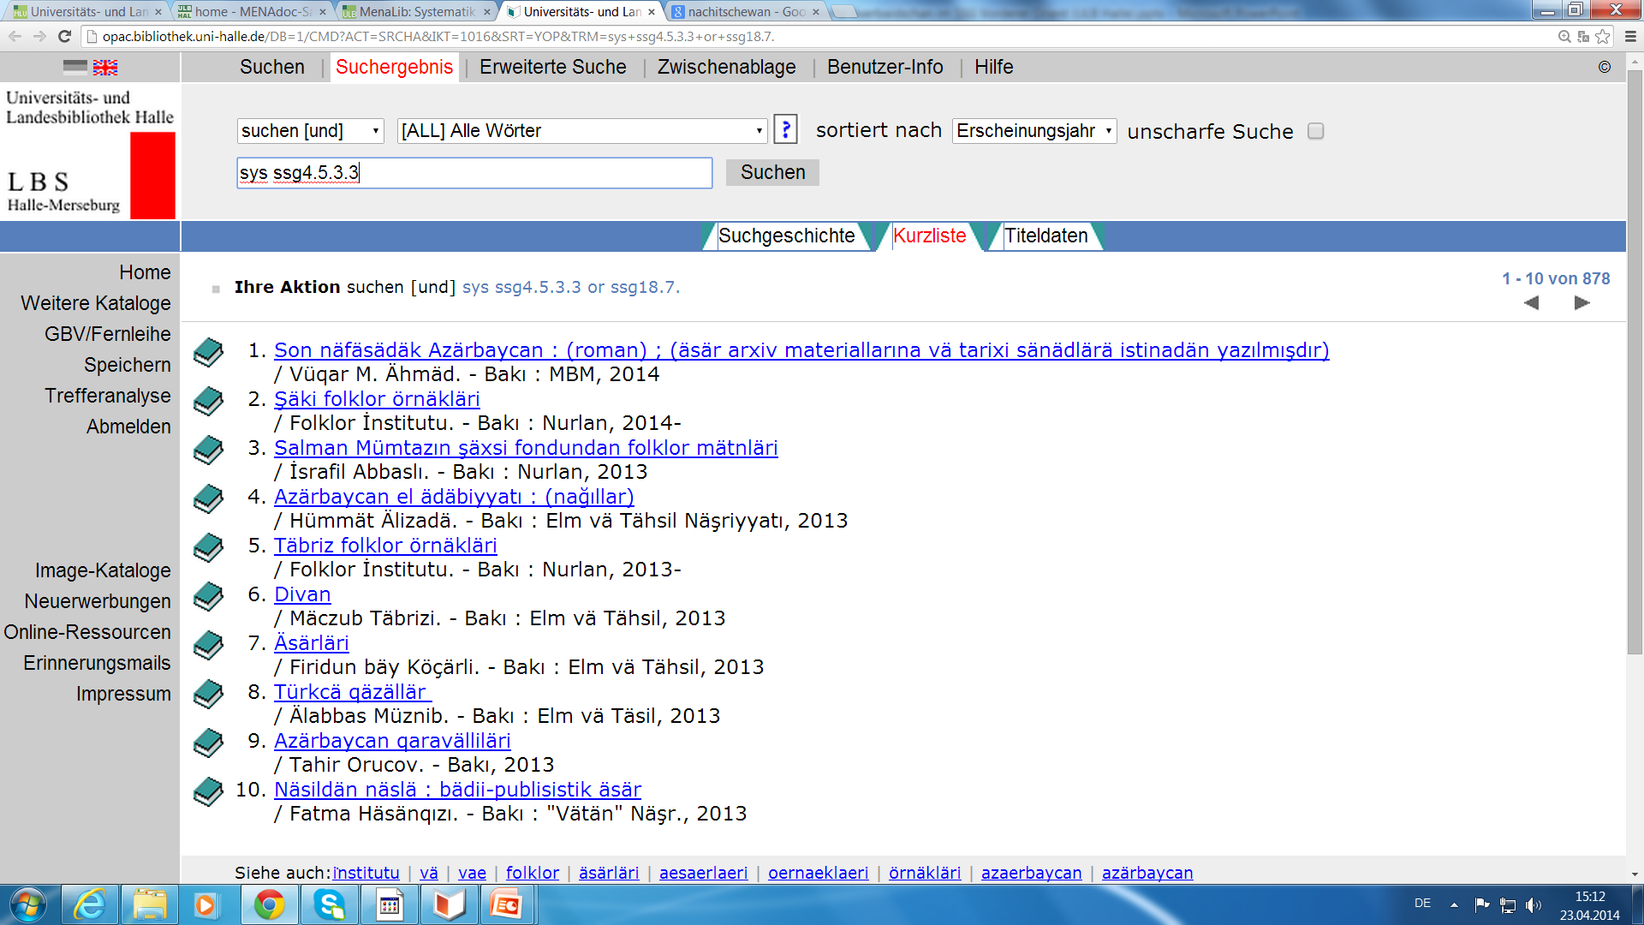1644x925 pixels.
Task: Open the Hilfe menu item
Action: tap(994, 67)
